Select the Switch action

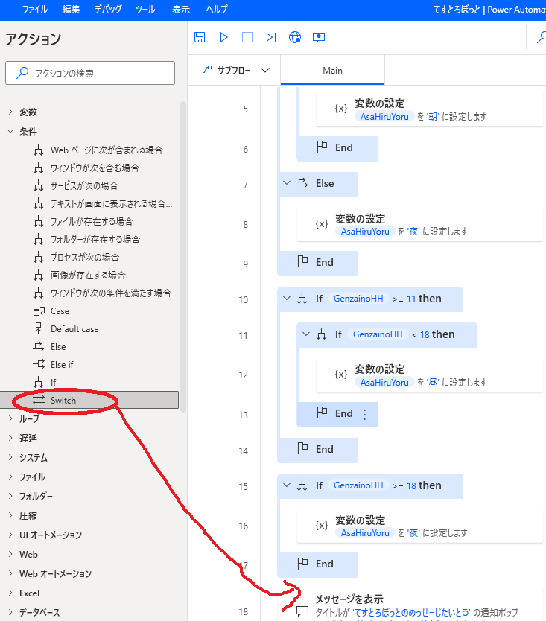[63, 401]
